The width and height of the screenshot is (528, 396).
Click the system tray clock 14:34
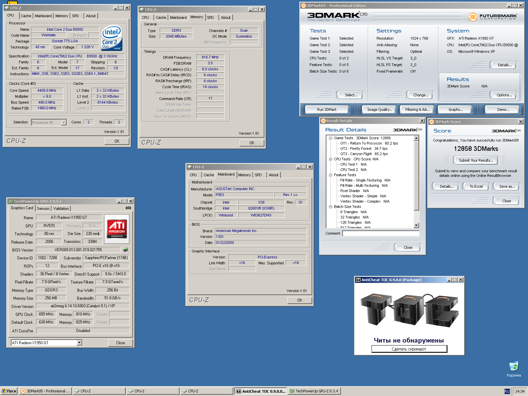coord(520,391)
